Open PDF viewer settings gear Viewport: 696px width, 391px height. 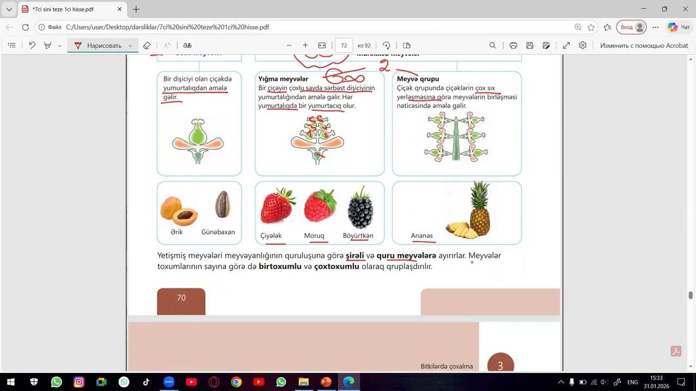coord(583,46)
